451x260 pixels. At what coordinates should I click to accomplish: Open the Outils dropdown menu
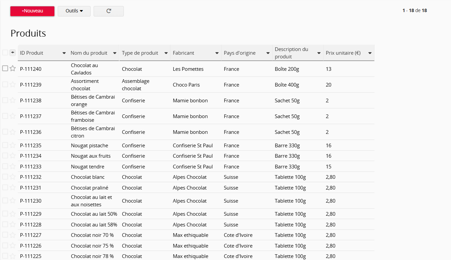click(x=74, y=11)
